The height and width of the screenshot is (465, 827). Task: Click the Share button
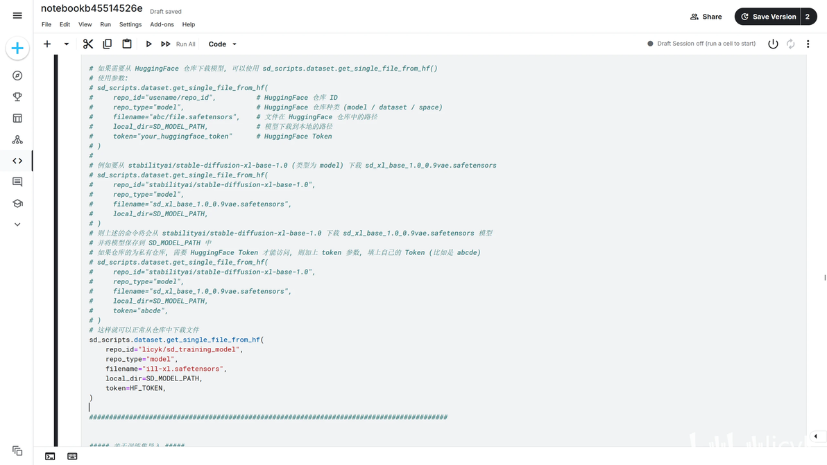click(706, 17)
